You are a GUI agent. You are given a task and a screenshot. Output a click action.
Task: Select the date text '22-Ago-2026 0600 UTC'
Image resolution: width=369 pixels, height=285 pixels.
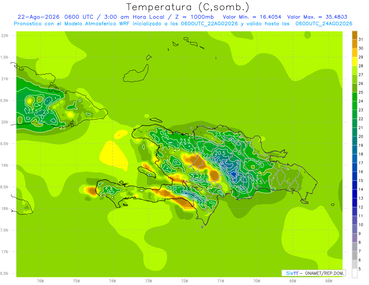coord(56,17)
